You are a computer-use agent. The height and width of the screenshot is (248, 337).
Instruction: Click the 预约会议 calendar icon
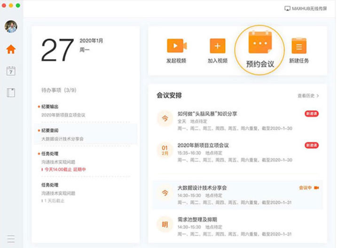tap(260, 42)
